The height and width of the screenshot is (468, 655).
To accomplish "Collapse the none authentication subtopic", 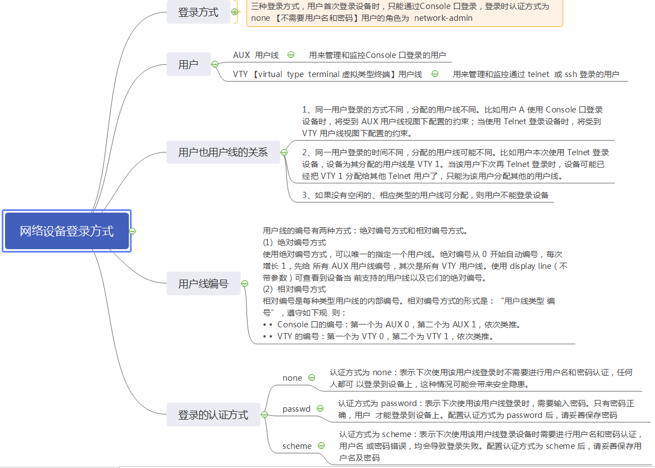I will point(312,378).
